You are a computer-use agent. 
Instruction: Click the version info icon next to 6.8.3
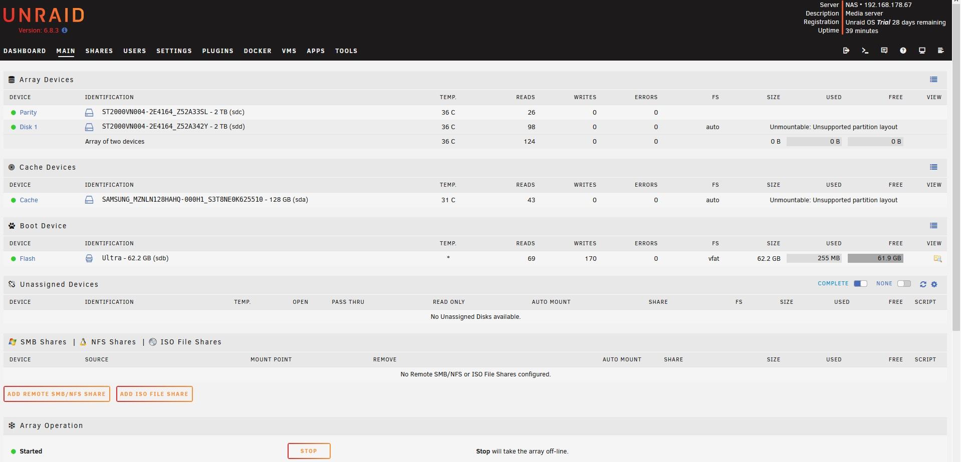click(65, 31)
